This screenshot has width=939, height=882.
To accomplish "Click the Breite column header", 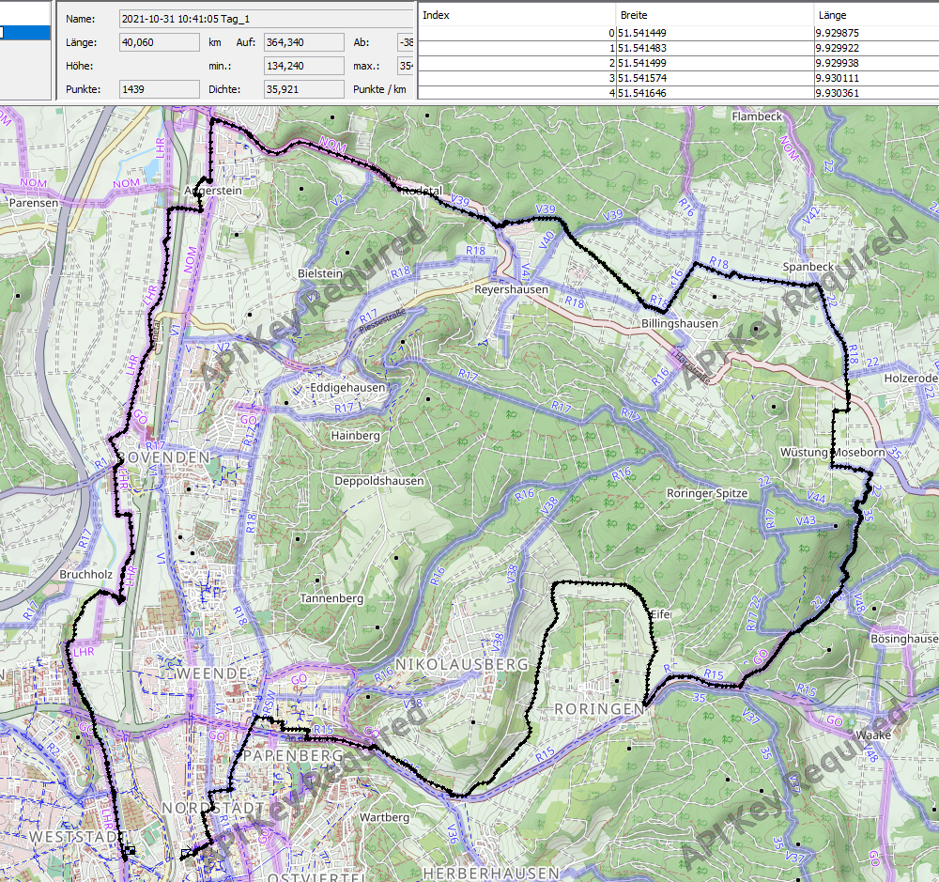I will click(714, 15).
